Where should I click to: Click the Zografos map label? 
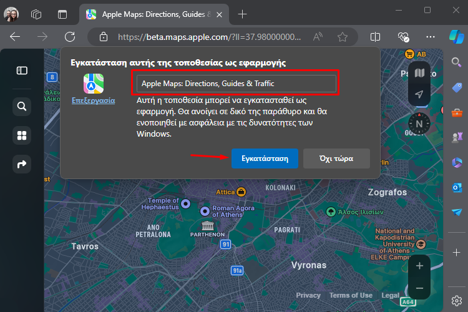pyautogui.click(x=387, y=192)
